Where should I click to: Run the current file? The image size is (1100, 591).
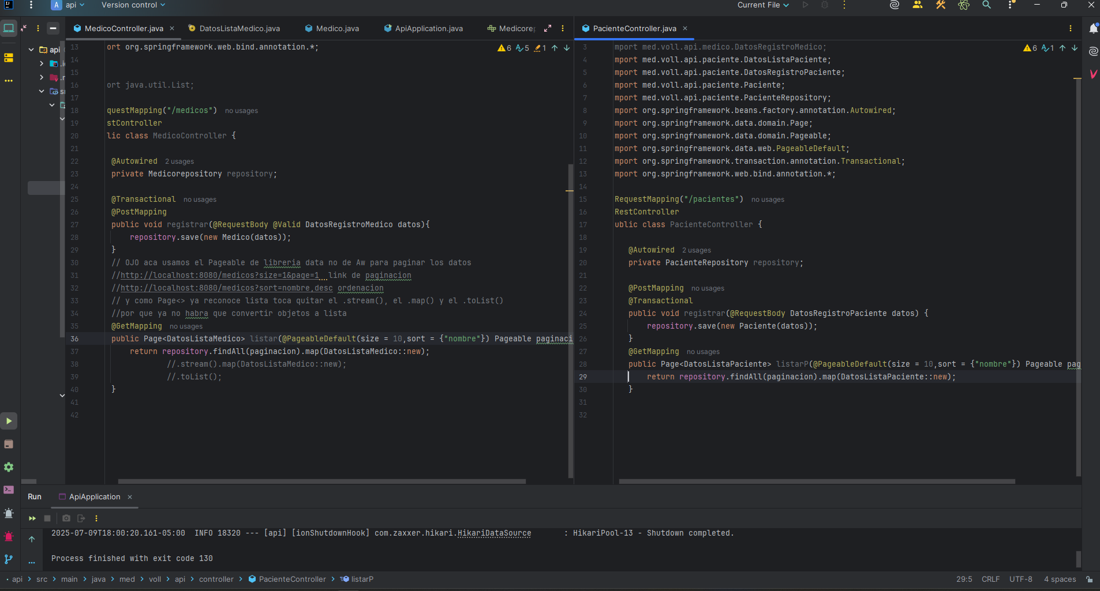pyautogui.click(x=806, y=5)
